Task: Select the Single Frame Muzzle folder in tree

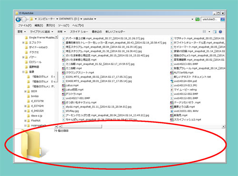Action: coord(42,37)
